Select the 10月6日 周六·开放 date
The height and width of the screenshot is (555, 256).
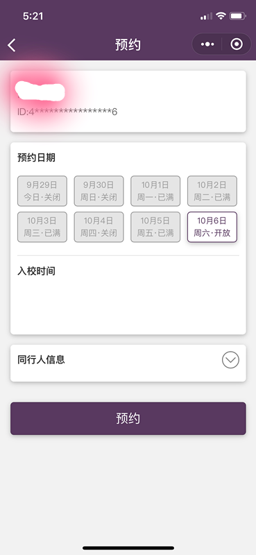pos(212,227)
